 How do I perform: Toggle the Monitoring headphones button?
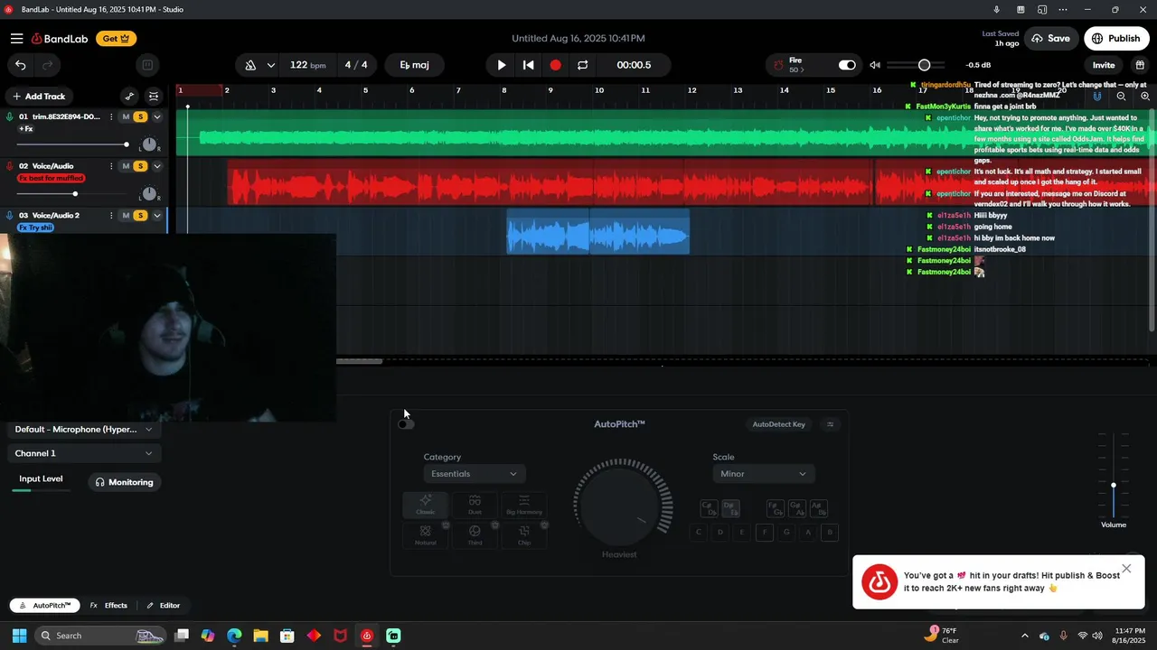[125, 482]
